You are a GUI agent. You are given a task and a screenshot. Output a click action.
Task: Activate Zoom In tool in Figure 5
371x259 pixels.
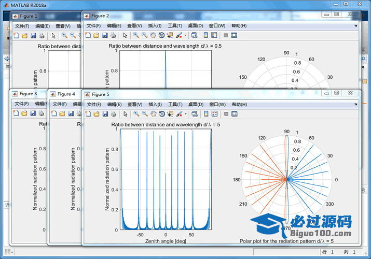point(136,114)
